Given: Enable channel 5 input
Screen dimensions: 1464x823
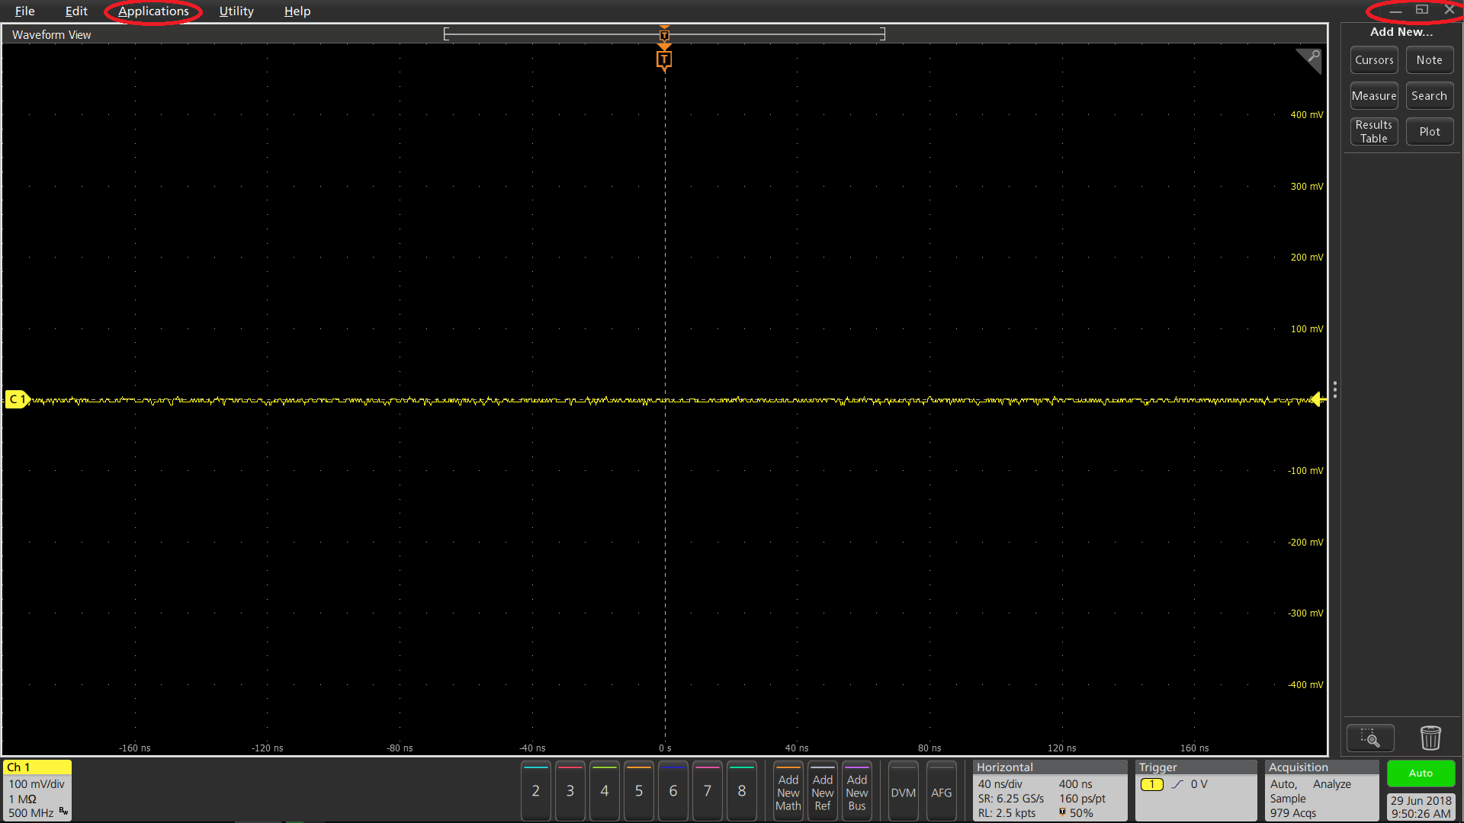Looking at the screenshot, I should click(638, 791).
